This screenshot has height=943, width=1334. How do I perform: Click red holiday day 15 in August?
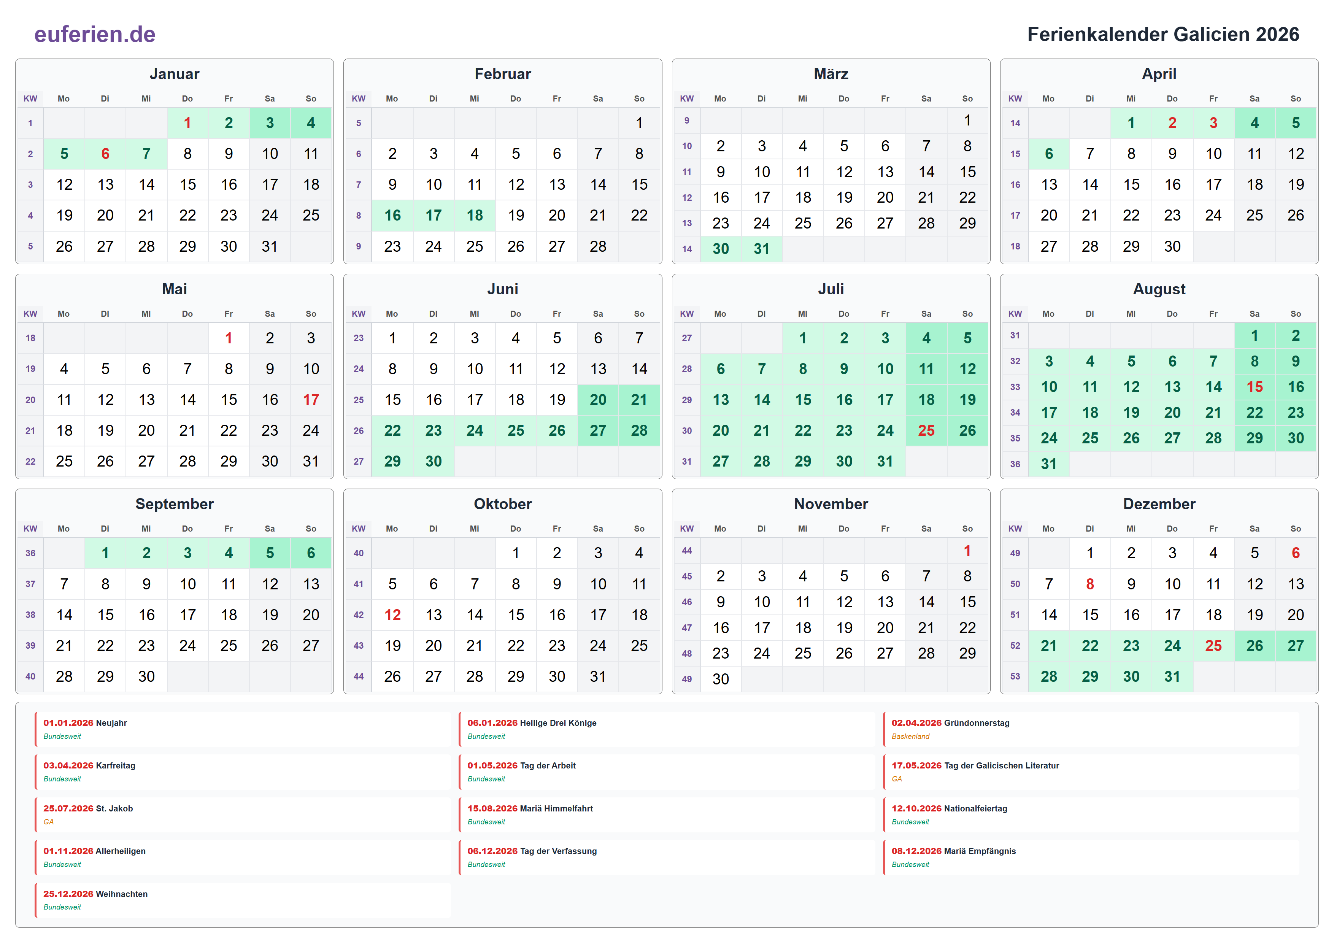[1255, 387]
